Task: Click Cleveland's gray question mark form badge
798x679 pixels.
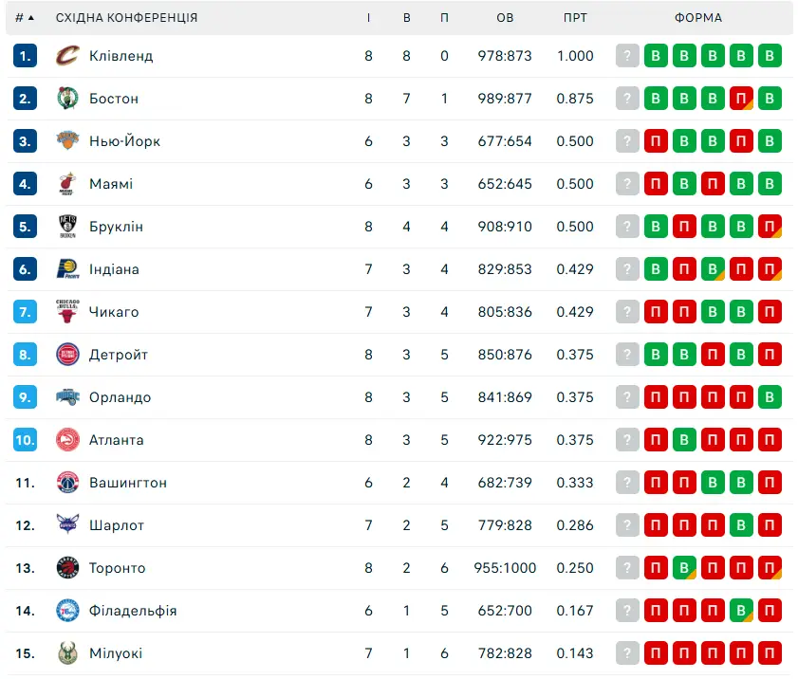Action: (x=627, y=55)
